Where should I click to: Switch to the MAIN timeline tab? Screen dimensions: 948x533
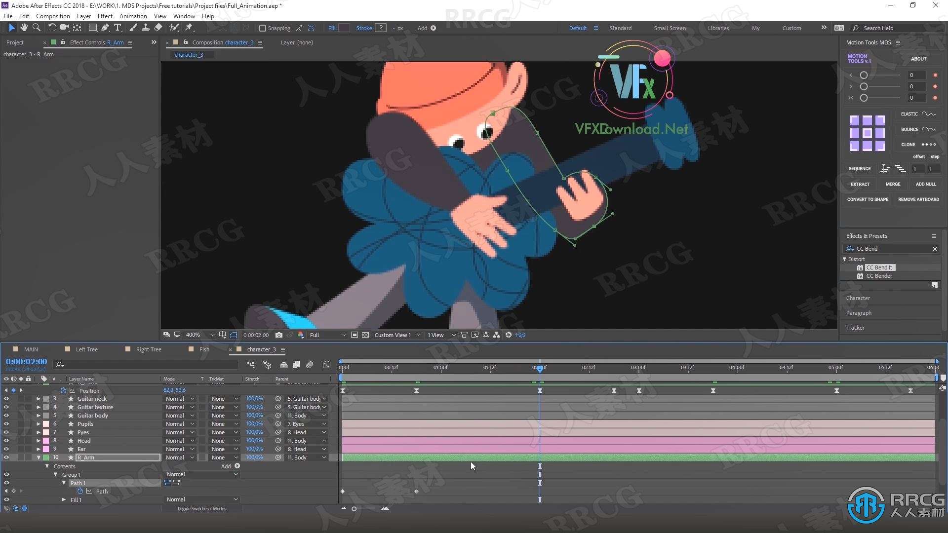[x=31, y=349]
